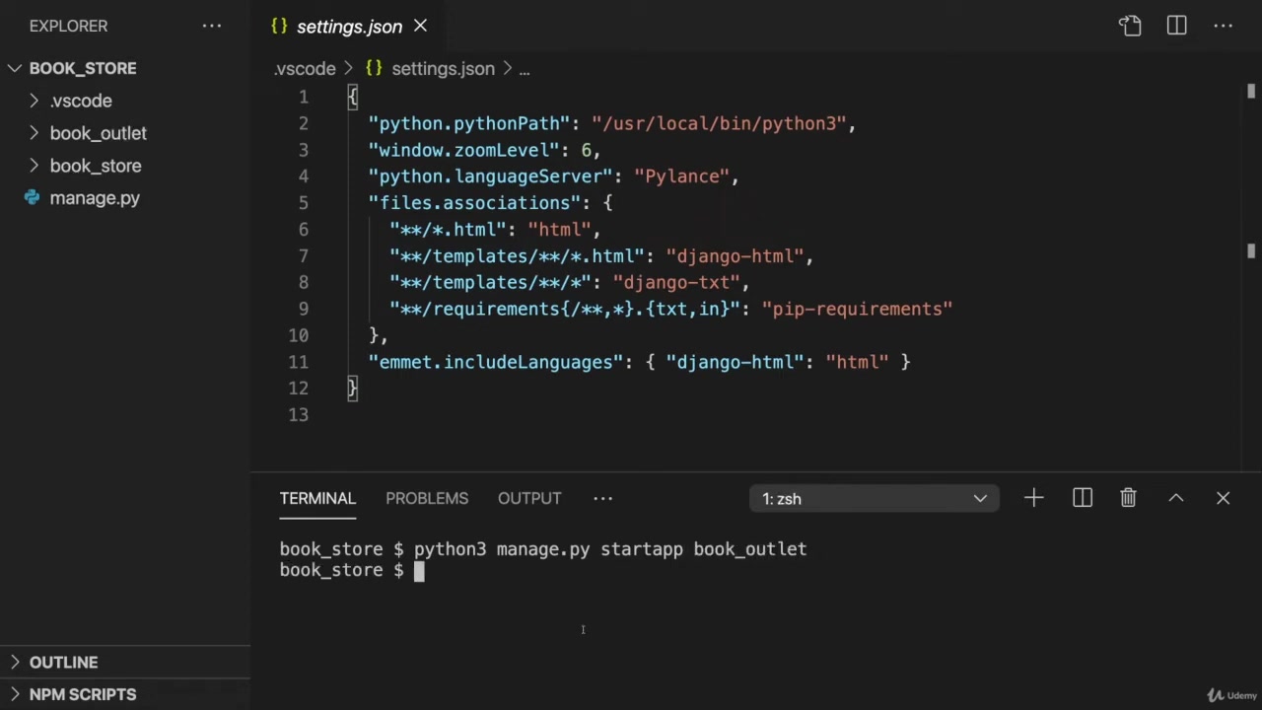Open Explorer views and more actions menu

[212, 27]
